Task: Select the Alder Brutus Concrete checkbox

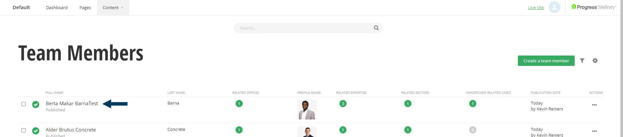Action: (x=23, y=130)
